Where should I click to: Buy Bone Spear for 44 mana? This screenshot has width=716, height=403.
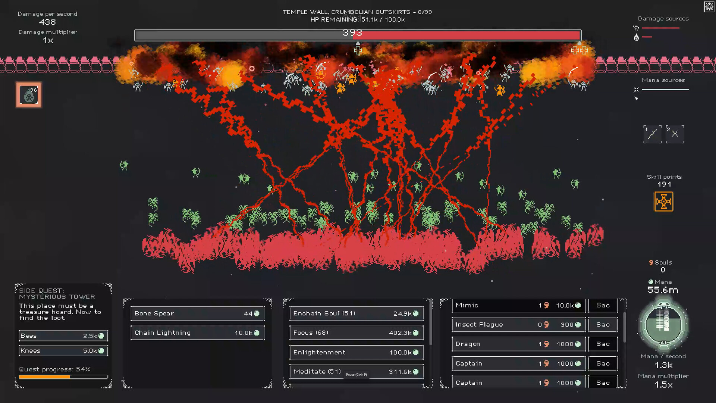pyautogui.click(x=197, y=313)
